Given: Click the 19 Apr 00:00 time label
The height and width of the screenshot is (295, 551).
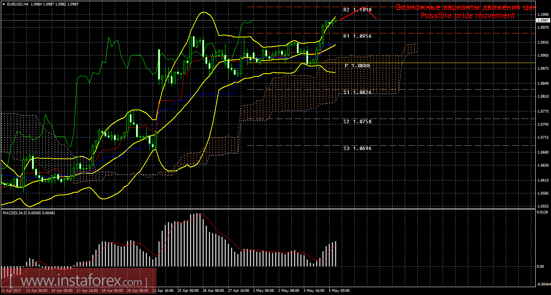Looking at the screenshot, I should tap(112, 291).
